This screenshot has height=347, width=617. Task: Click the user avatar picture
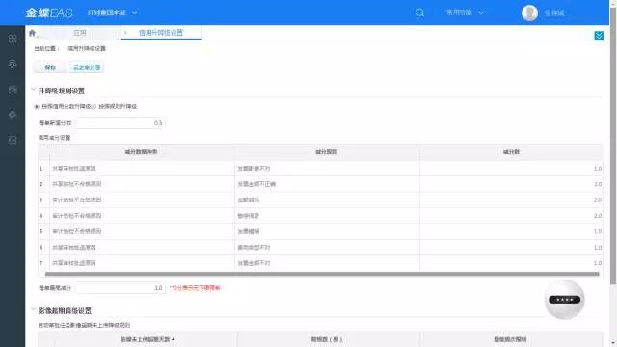(529, 13)
